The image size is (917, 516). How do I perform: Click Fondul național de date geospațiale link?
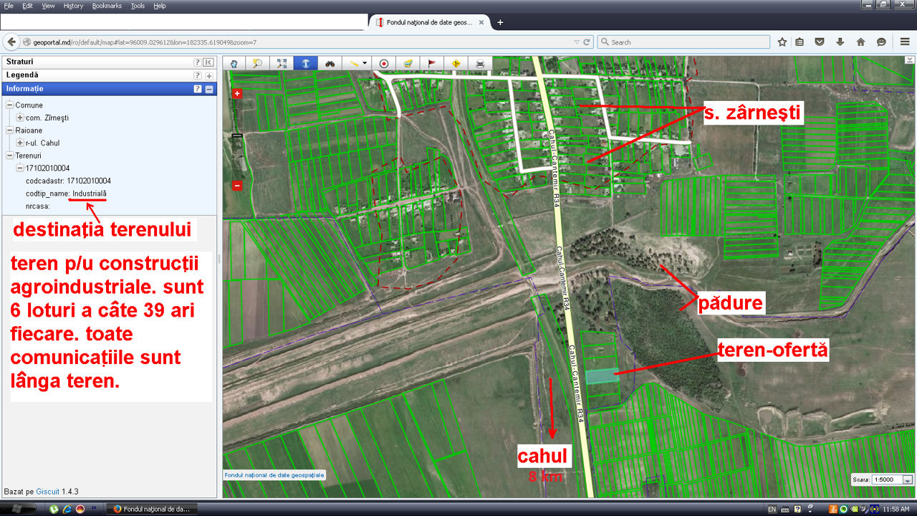click(274, 475)
